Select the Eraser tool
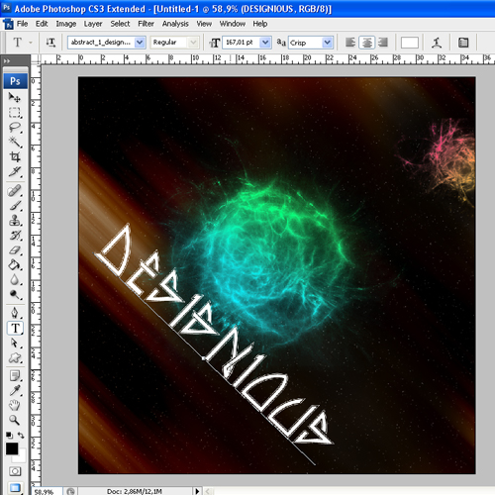The width and height of the screenshot is (495, 495). click(x=15, y=250)
